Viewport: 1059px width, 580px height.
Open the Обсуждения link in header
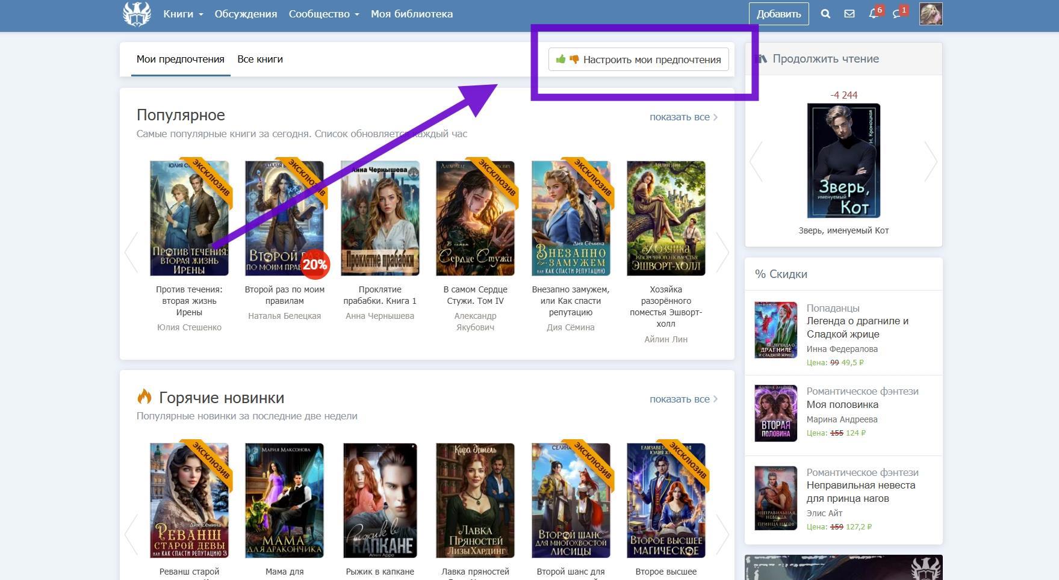[x=246, y=14]
